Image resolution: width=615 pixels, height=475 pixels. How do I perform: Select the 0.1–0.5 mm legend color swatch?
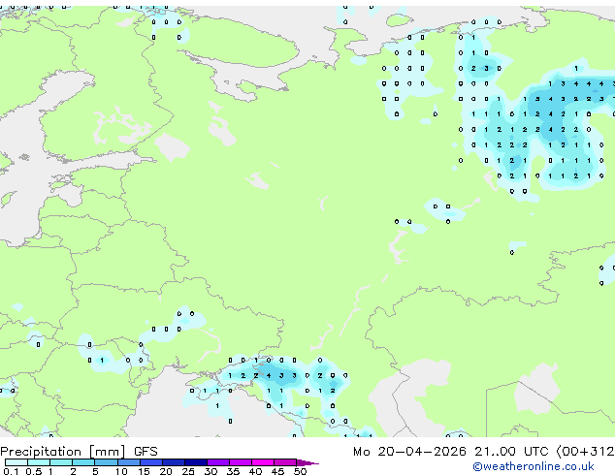[x=16, y=462]
